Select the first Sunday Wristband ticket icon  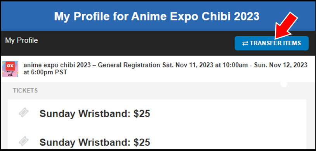pyautogui.click(x=24, y=113)
